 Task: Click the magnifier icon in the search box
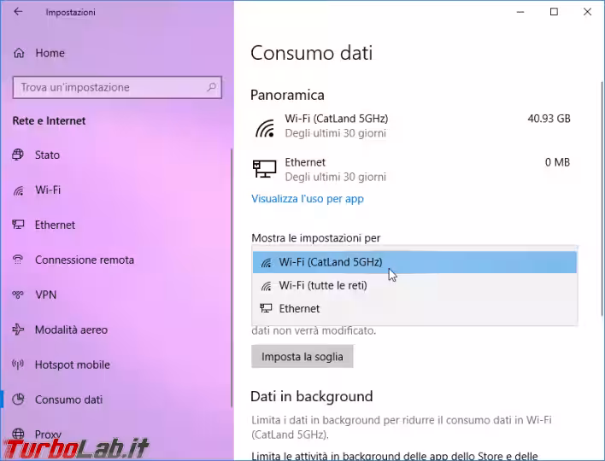pyautogui.click(x=211, y=87)
